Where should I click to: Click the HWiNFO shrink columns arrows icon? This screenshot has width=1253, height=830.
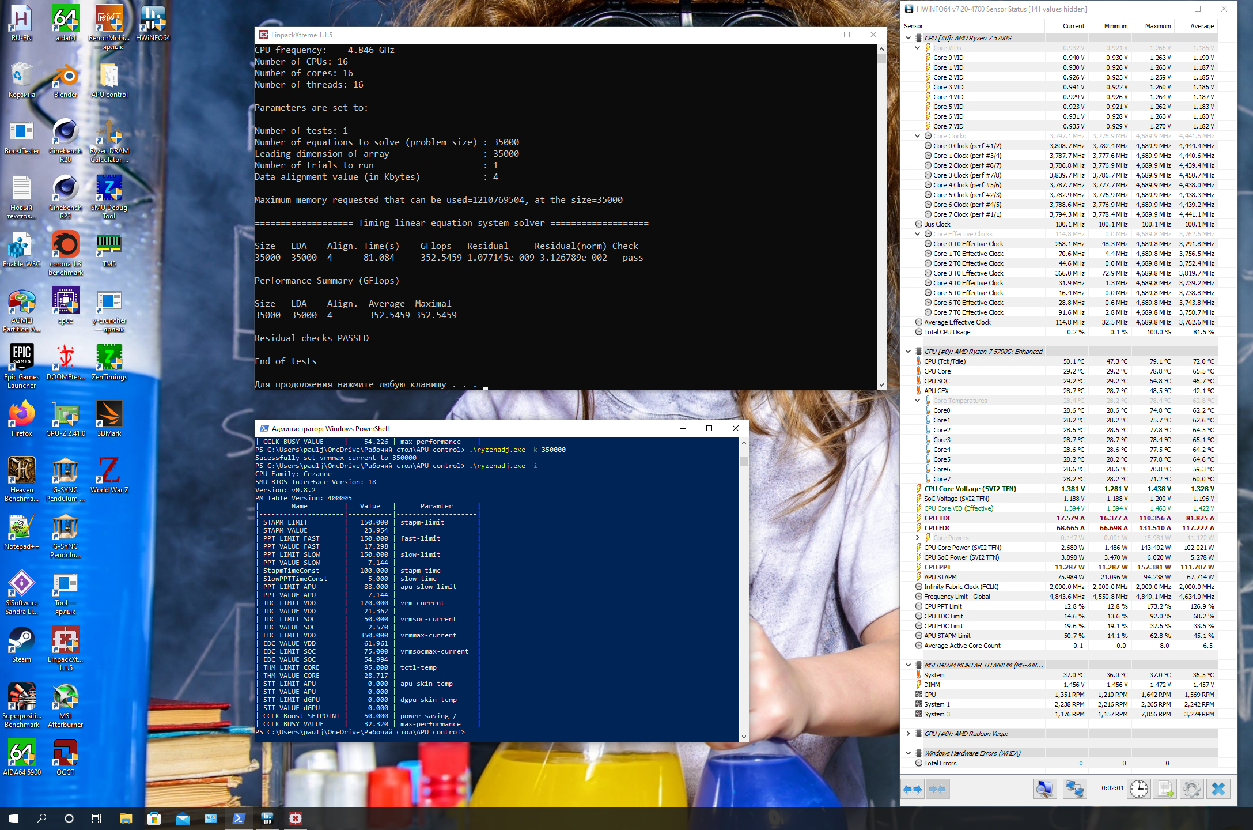pos(937,789)
